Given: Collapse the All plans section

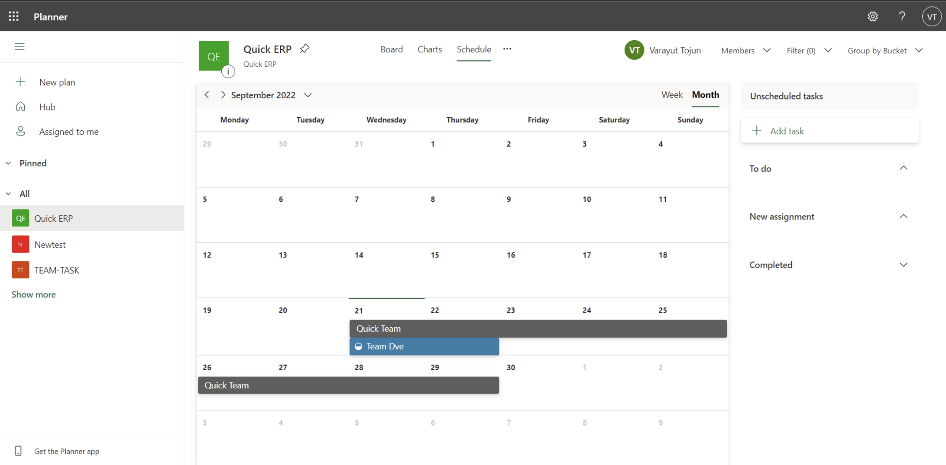Looking at the screenshot, I should (x=8, y=194).
